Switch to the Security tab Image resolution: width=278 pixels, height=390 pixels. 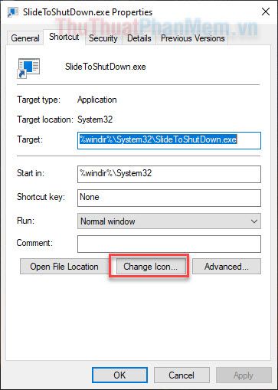tap(103, 38)
